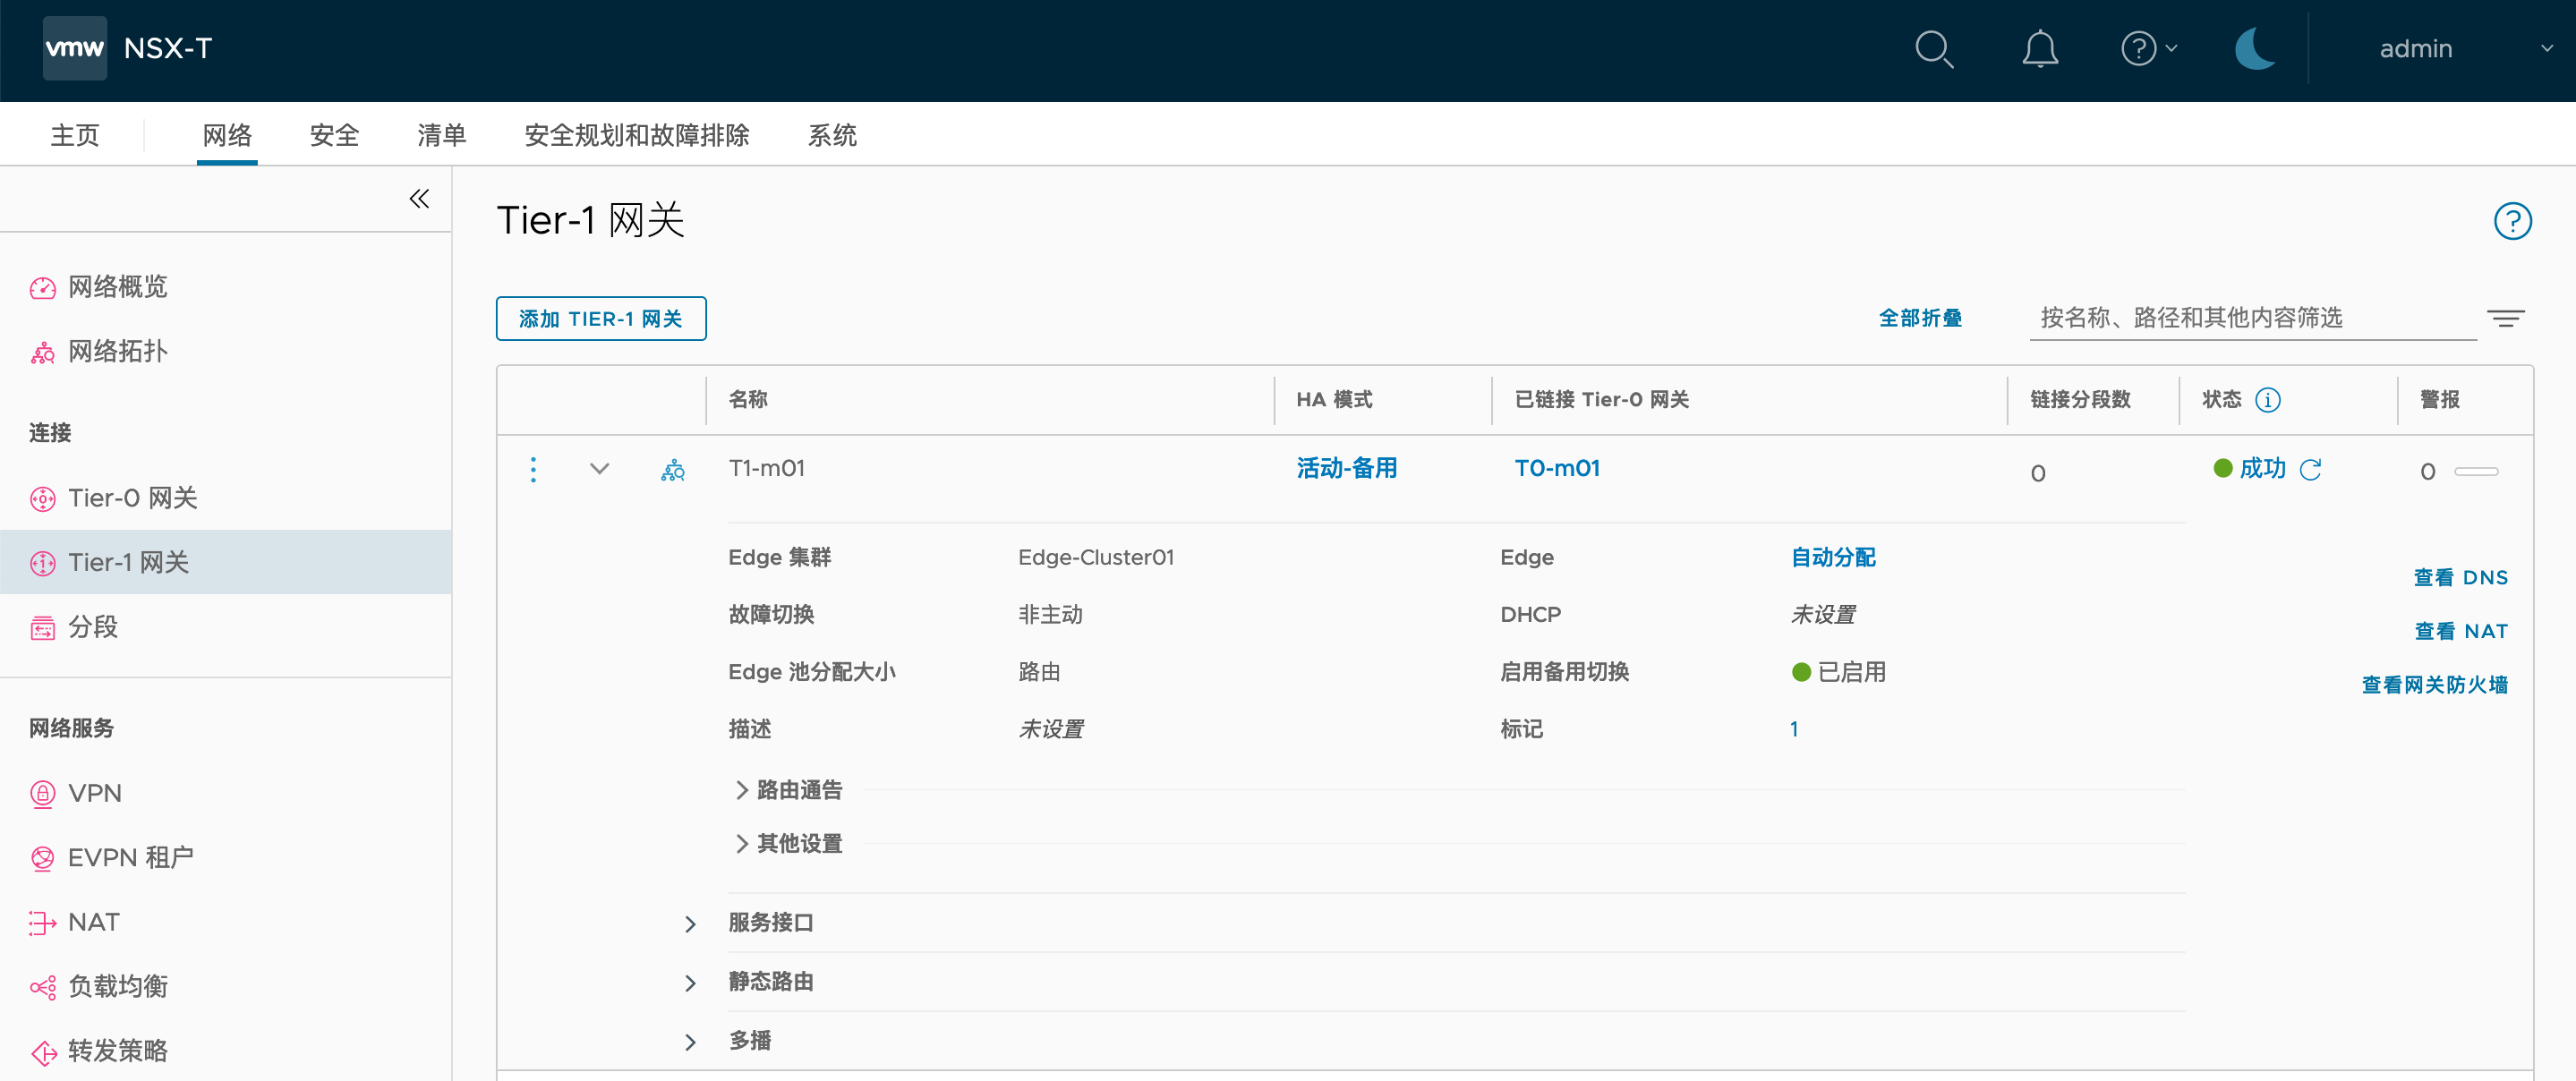Toggle dark mode moon icon
The height and width of the screenshot is (1081, 2576).
click(2255, 49)
